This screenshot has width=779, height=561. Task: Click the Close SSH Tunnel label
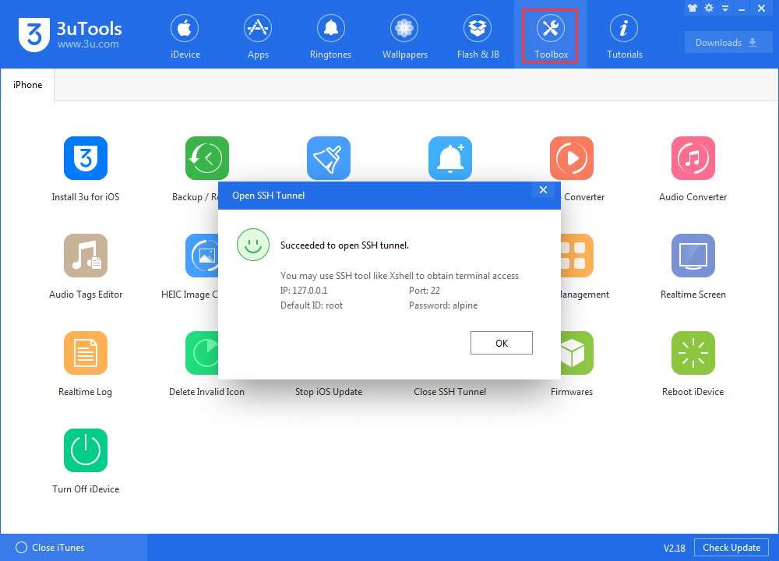[x=449, y=392]
